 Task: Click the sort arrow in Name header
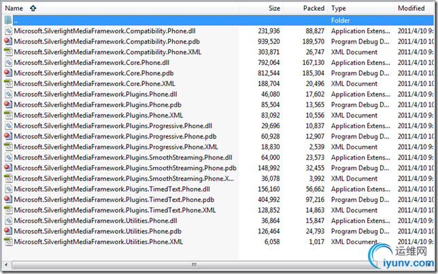(x=33, y=8)
